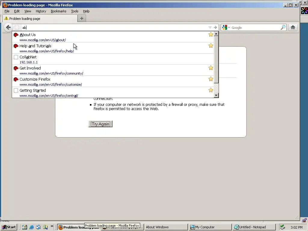
Task: Click the Mozilla icon beside Get Involved
Action: (16, 68)
